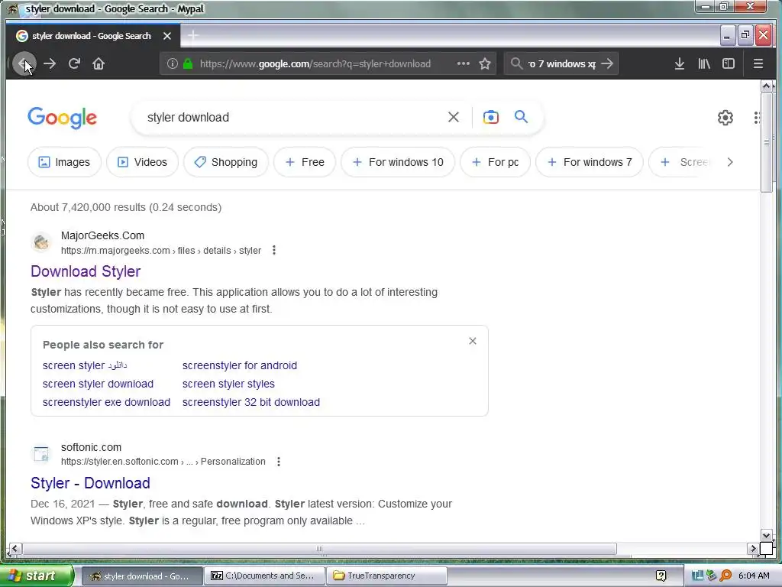Click screenstyler 32 bit download suggestion

pyautogui.click(x=250, y=402)
